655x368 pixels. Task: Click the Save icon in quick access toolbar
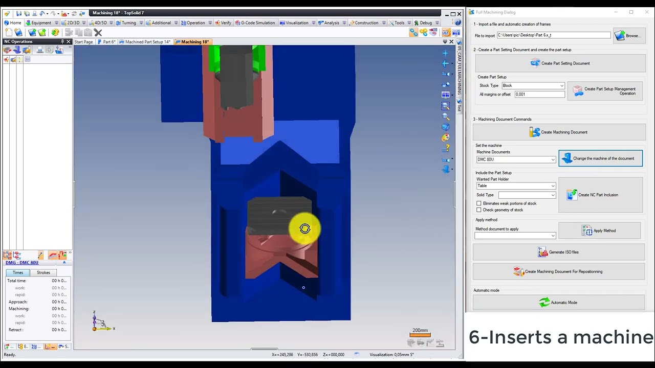pos(18,13)
